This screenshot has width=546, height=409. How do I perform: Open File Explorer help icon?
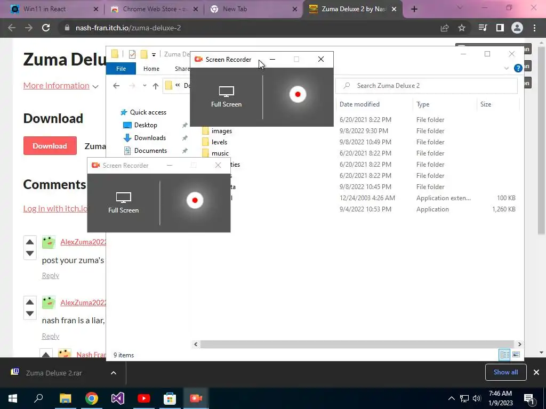pyautogui.click(x=518, y=68)
